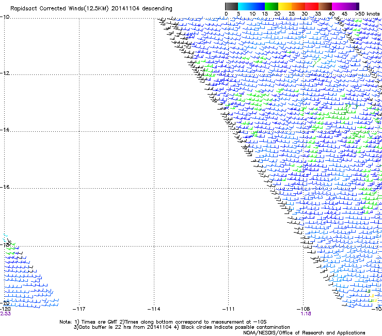Click the purple time label '1:18'
This screenshot has width=382, height=336.
306,314
